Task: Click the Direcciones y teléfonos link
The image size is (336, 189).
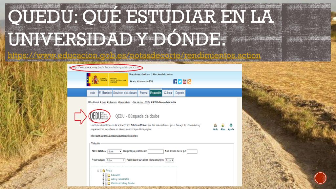Action: tap(140, 74)
